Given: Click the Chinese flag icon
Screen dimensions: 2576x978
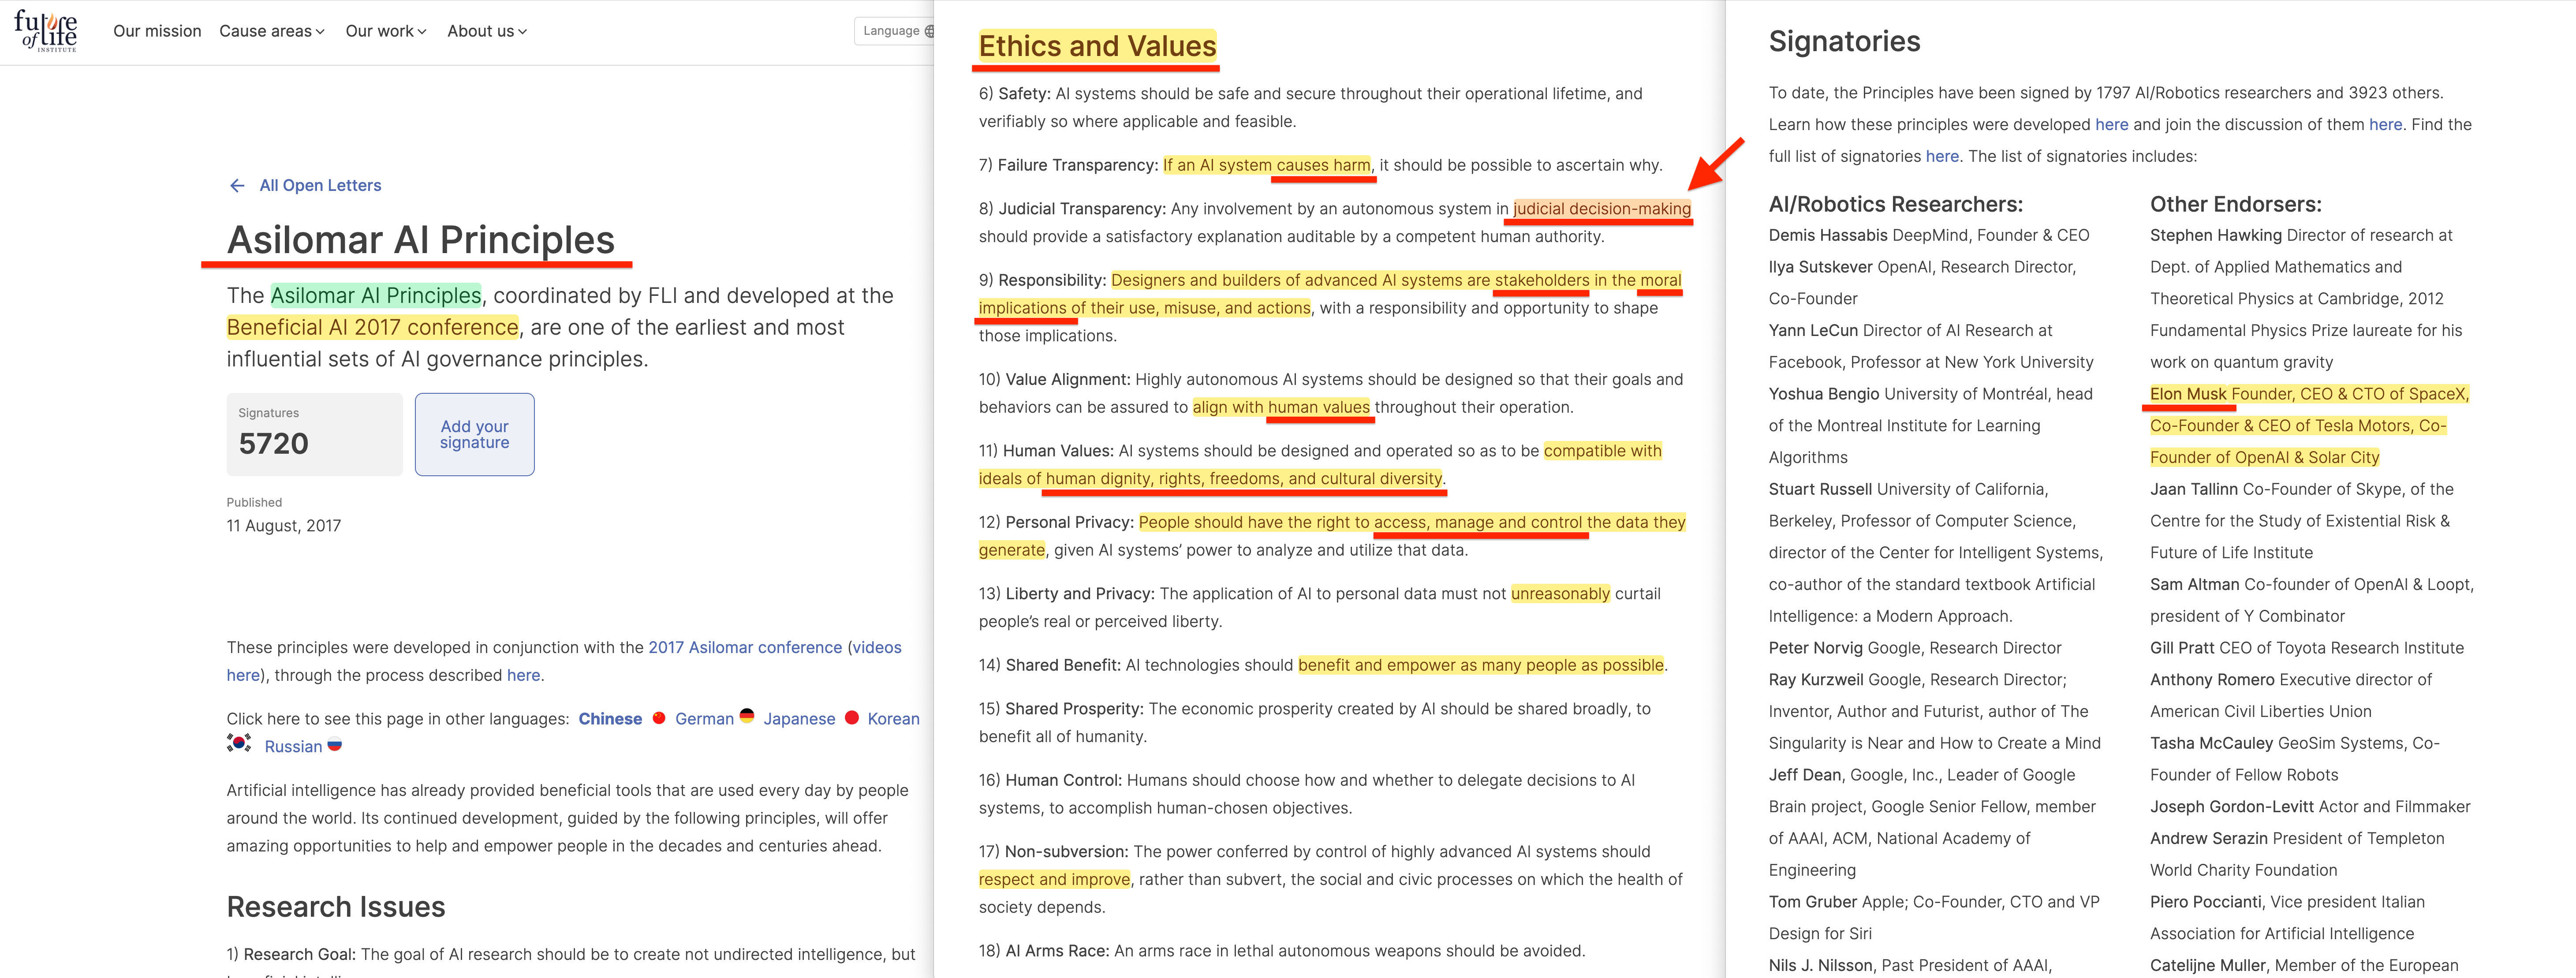Looking at the screenshot, I should coord(659,718).
